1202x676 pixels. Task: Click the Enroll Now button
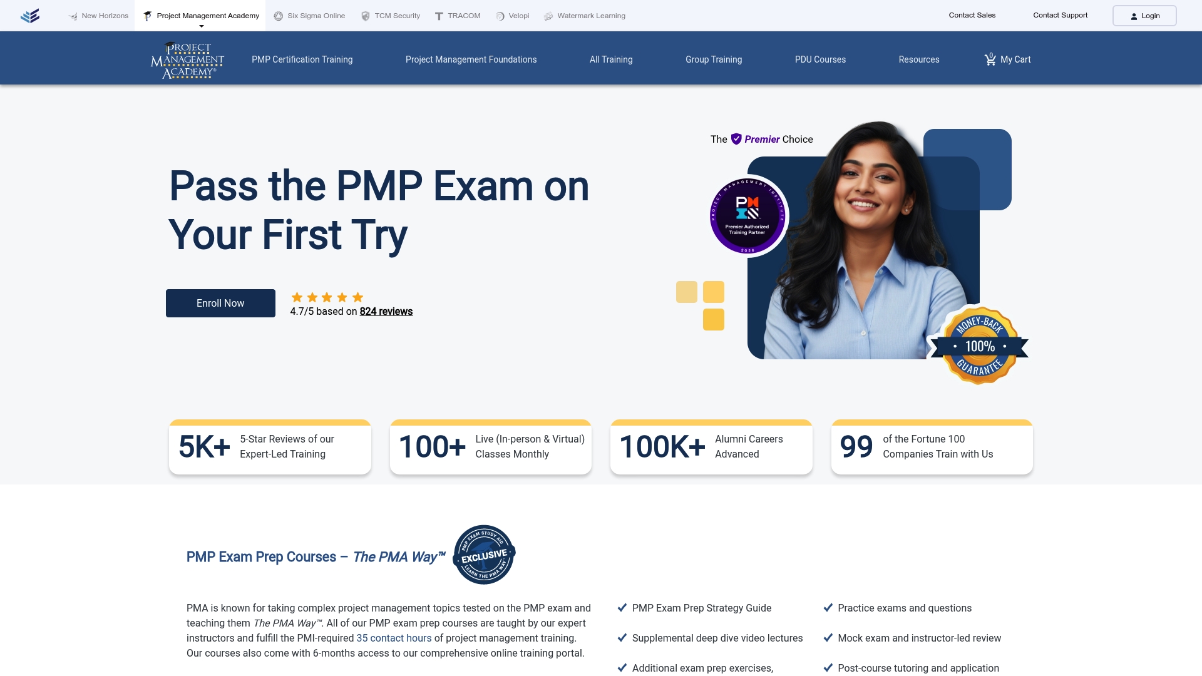220,303
